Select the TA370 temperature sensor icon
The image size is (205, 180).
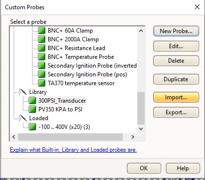pyautogui.click(x=42, y=83)
